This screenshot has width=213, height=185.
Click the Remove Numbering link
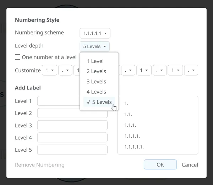pos(40,165)
